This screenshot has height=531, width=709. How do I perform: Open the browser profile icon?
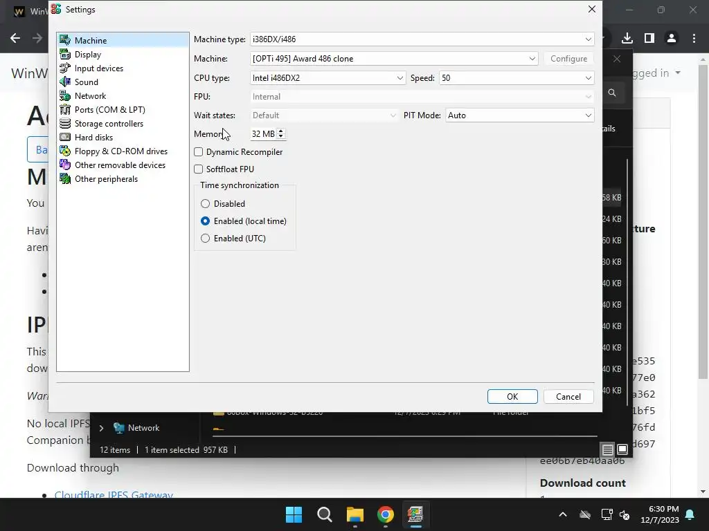(x=672, y=38)
